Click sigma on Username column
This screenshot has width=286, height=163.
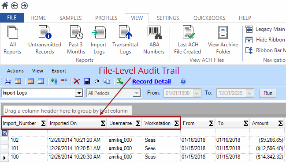[138, 123]
